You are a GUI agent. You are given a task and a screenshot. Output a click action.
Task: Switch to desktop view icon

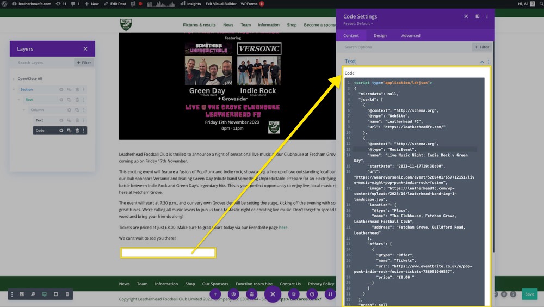tap(45, 294)
